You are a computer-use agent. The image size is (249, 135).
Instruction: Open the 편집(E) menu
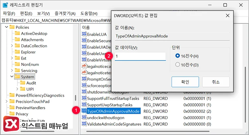pos(26,14)
